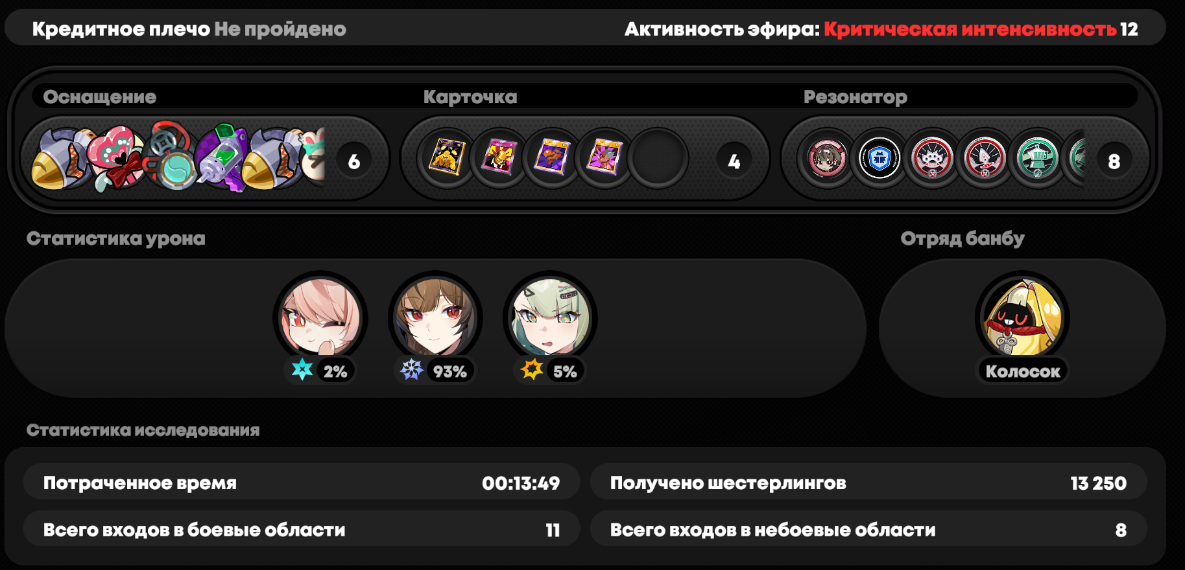Viewport: 1185px width, 570px height.
Task: Open the yellow card in Карточка row
Action: pyautogui.click(x=447, y=158)
